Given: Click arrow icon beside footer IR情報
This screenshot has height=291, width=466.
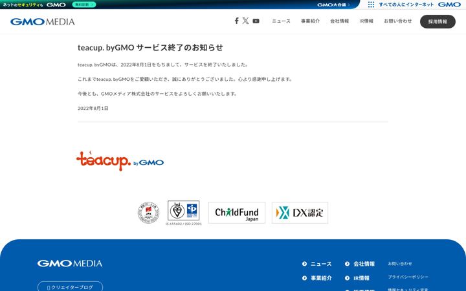Looking at the screenshot, I should click(347, 278).
